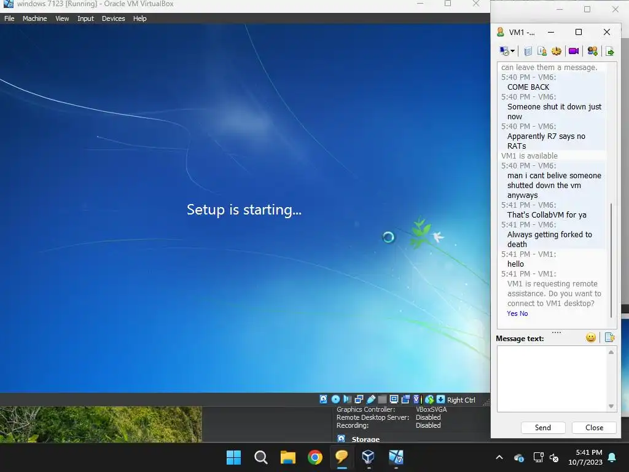Click the shared folders gray indicator icon
Viewport: 629px width, 472px height.
[x=382, y=399]
